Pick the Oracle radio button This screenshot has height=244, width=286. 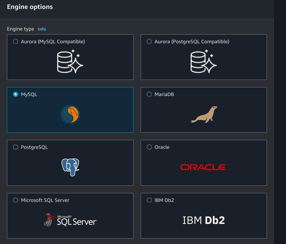[x=149, y=147]
